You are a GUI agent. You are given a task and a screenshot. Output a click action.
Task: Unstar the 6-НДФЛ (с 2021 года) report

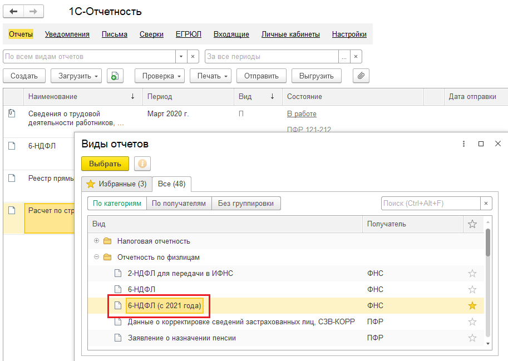click(x=472, y=305)
